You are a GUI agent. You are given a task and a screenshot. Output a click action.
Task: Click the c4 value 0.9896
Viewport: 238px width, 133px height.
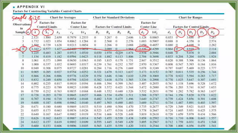click(x=72, y=126)
